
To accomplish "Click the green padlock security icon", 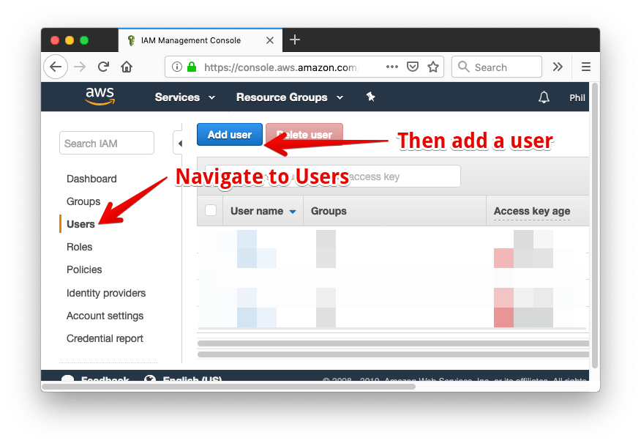I will 192,67.
